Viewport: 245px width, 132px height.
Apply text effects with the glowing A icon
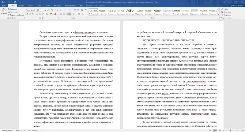click(47, 14)
